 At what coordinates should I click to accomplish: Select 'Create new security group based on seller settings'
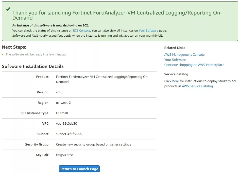pos(94,144)
